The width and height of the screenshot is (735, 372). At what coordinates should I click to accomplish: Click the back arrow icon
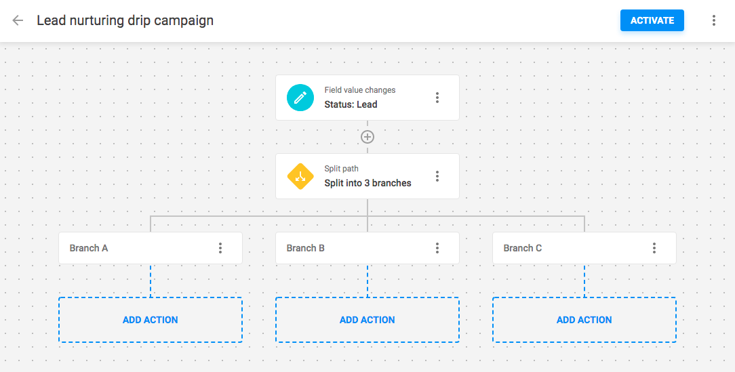[18, 20]
